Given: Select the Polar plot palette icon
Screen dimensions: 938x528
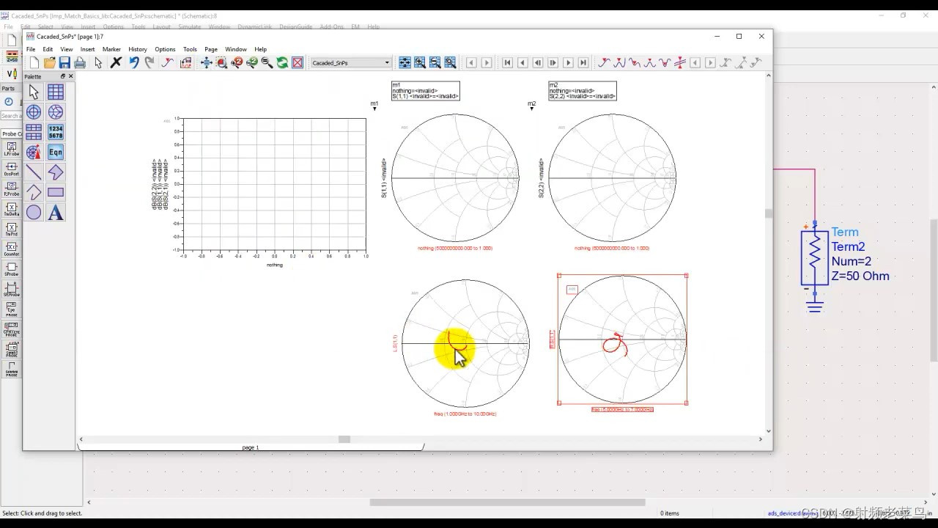Looking at the screenshot, I should pyautogui.click(x=34, y=112).
